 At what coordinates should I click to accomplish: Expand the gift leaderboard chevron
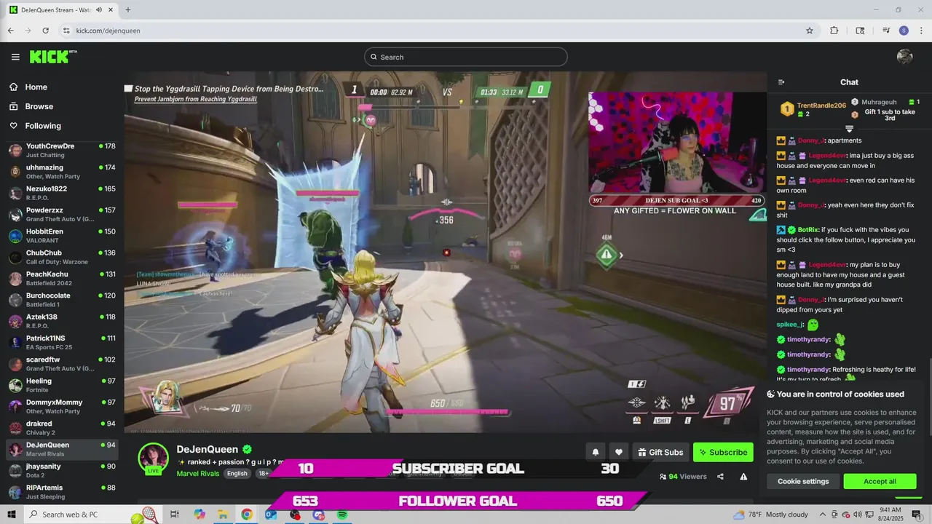click(x=849, y=129)
